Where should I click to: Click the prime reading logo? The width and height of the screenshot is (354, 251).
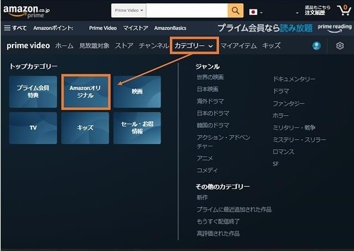point(335,28)
